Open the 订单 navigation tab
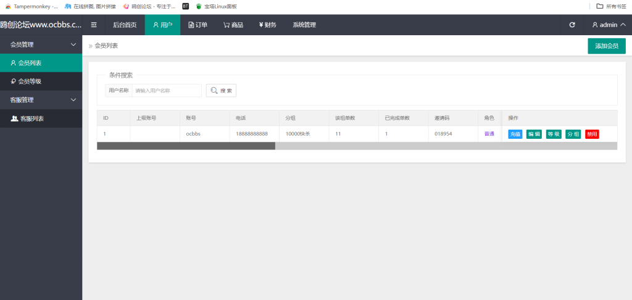Image resolution: width=632 pixels, height=300 pixels. click(198, 25)
